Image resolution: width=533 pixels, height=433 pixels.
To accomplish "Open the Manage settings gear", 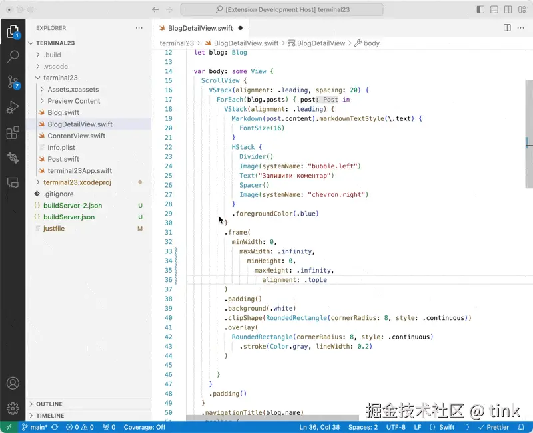I will 13,408.
